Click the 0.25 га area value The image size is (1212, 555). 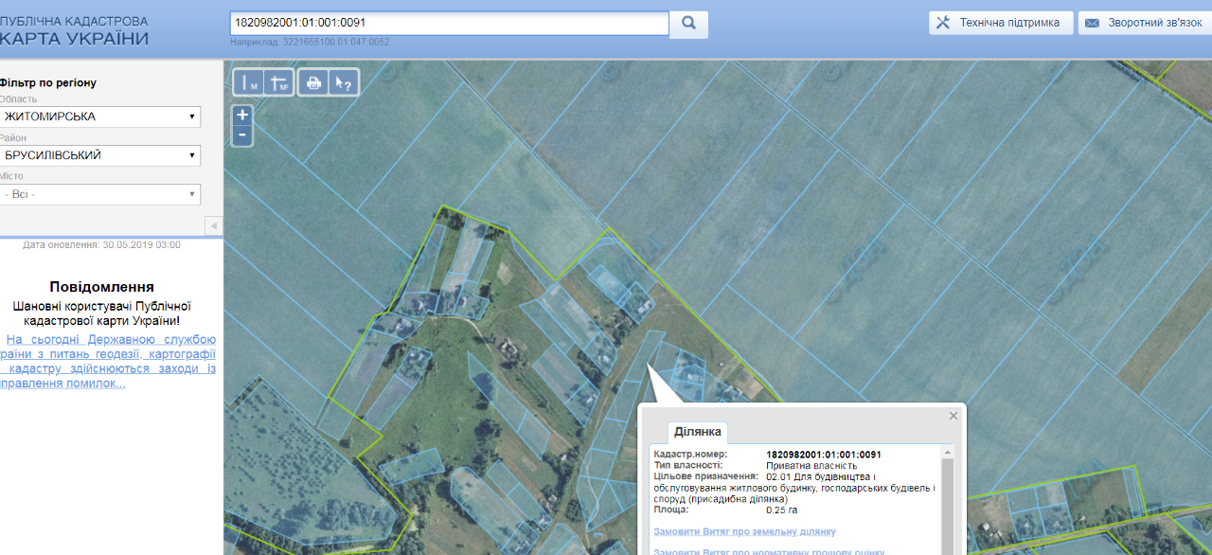781,510
